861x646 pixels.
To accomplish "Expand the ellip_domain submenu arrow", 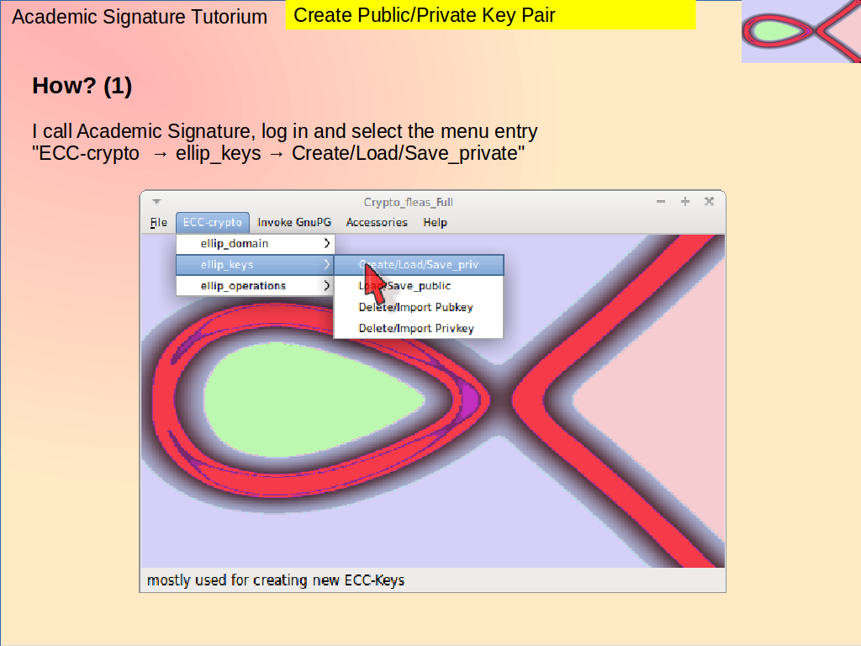I will (327, 243).
